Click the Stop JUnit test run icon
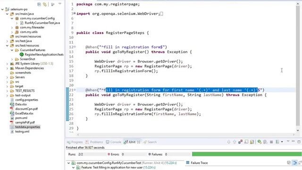The width and height of the screenshot is (302, 170). pos(271,142)
